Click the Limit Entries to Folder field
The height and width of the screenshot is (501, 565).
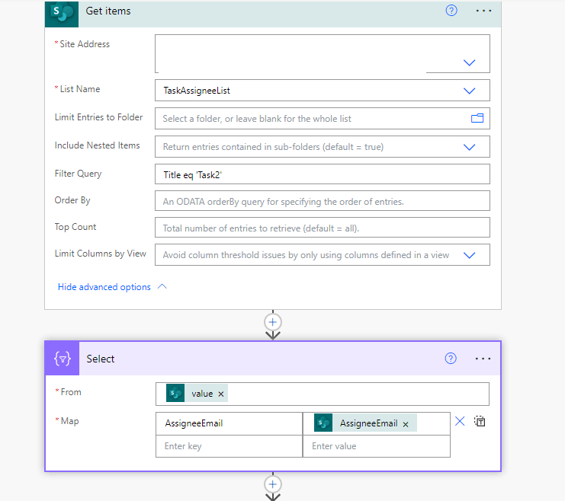coord(322,119)
